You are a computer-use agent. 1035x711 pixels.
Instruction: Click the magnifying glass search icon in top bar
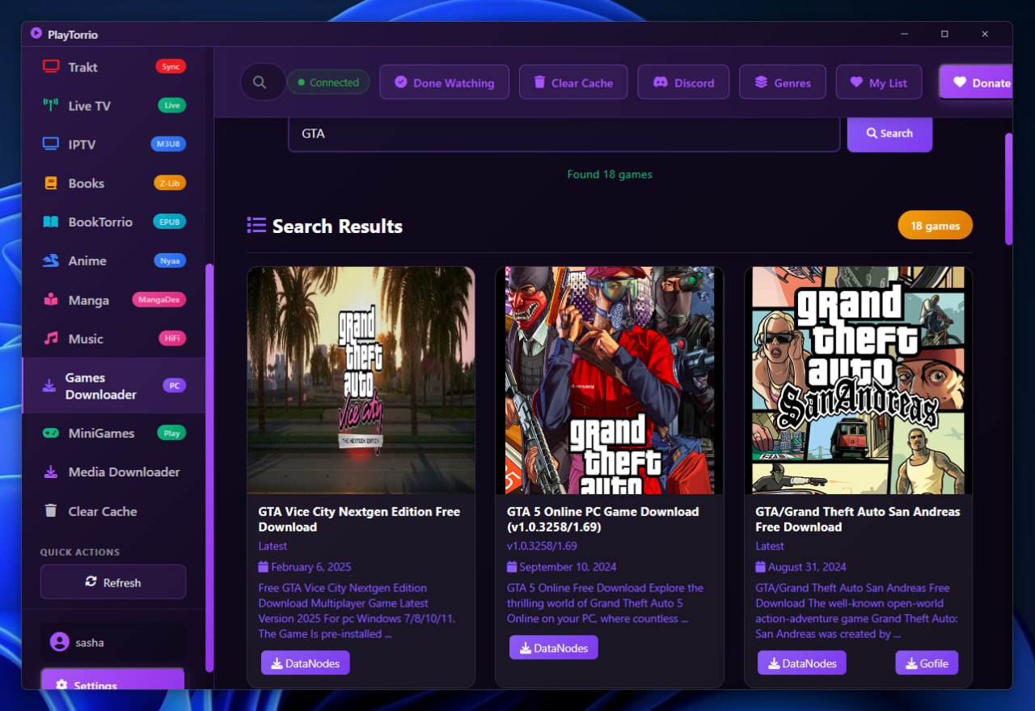(260, 83)
